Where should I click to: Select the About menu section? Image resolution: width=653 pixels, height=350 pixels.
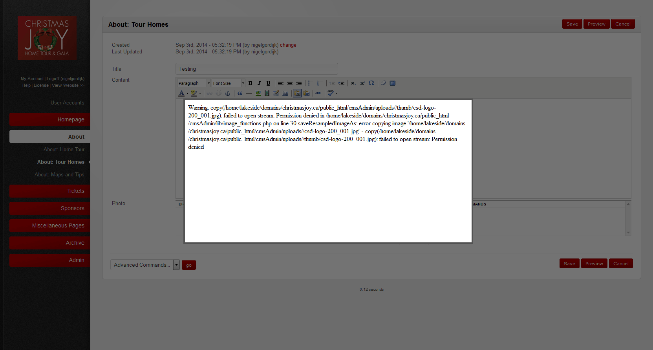(x=50, y=137)
